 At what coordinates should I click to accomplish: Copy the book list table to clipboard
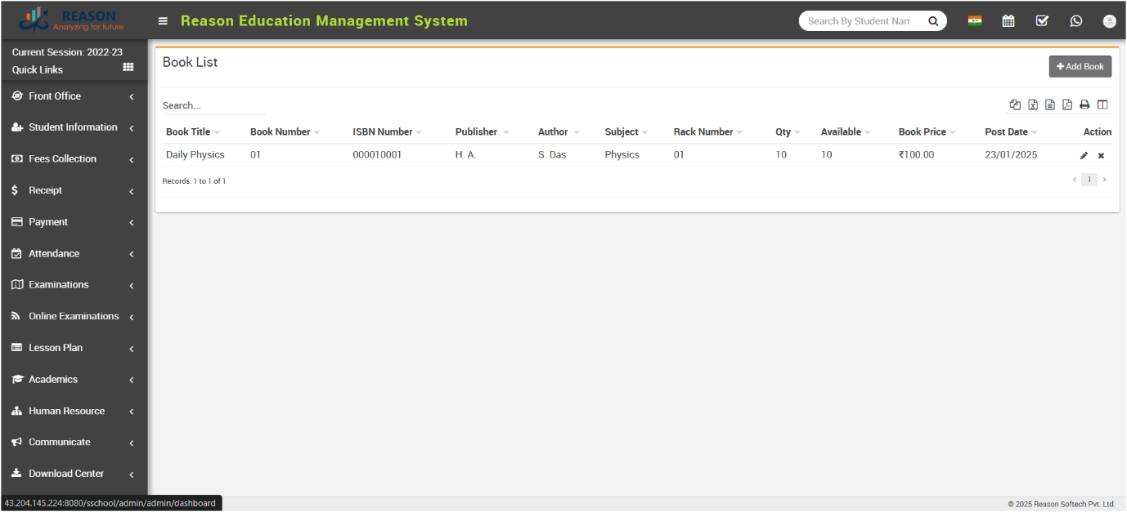[x=1015, y=105]
